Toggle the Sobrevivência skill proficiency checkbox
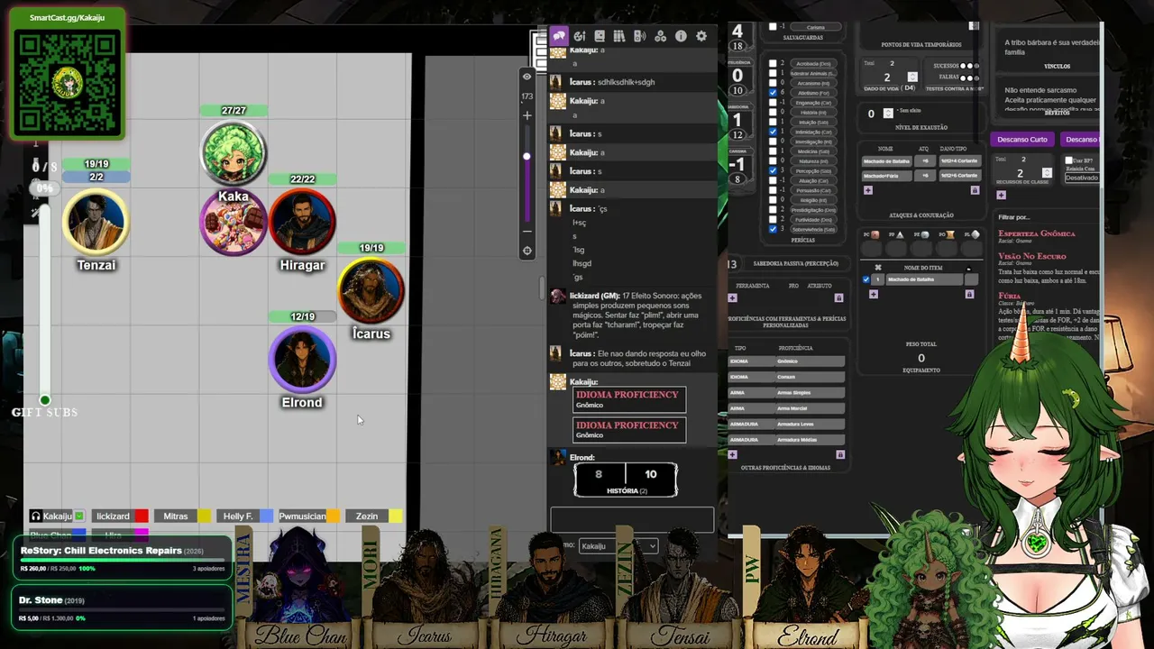The width and height of the screenshot is (1154, 649). pos(773,229)
